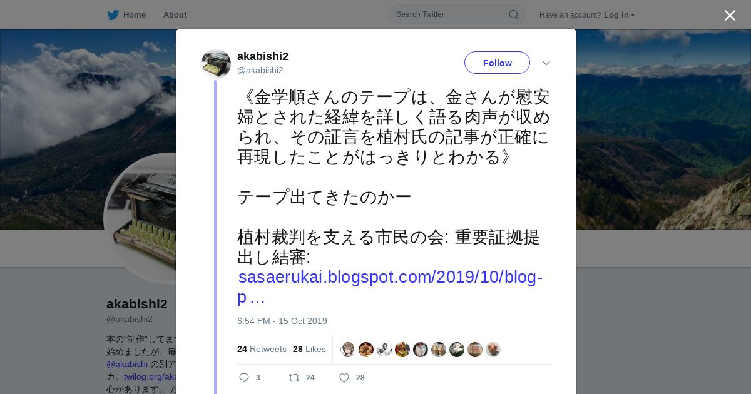This screenshot has width=751, height=394.
Task: Open @akabishi mention in profile bio
Action: tap(127, 364)
